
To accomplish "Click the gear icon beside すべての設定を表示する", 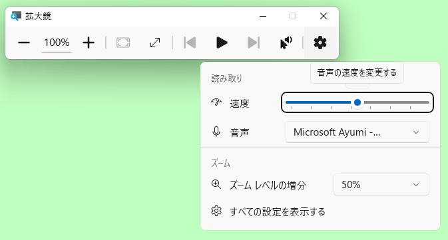I will (x=216, y=211).
